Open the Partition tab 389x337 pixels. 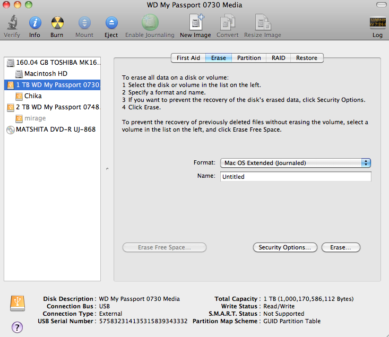coord(249,58)
